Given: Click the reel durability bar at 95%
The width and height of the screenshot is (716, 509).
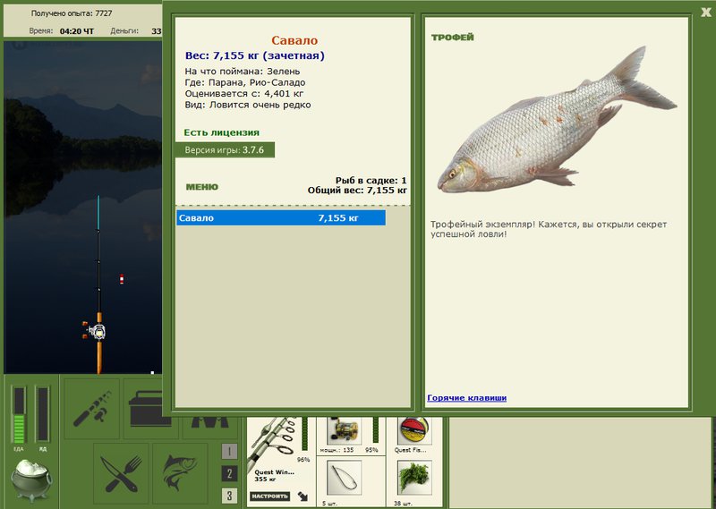Looking at the screenshot, I should pos(376,430).
